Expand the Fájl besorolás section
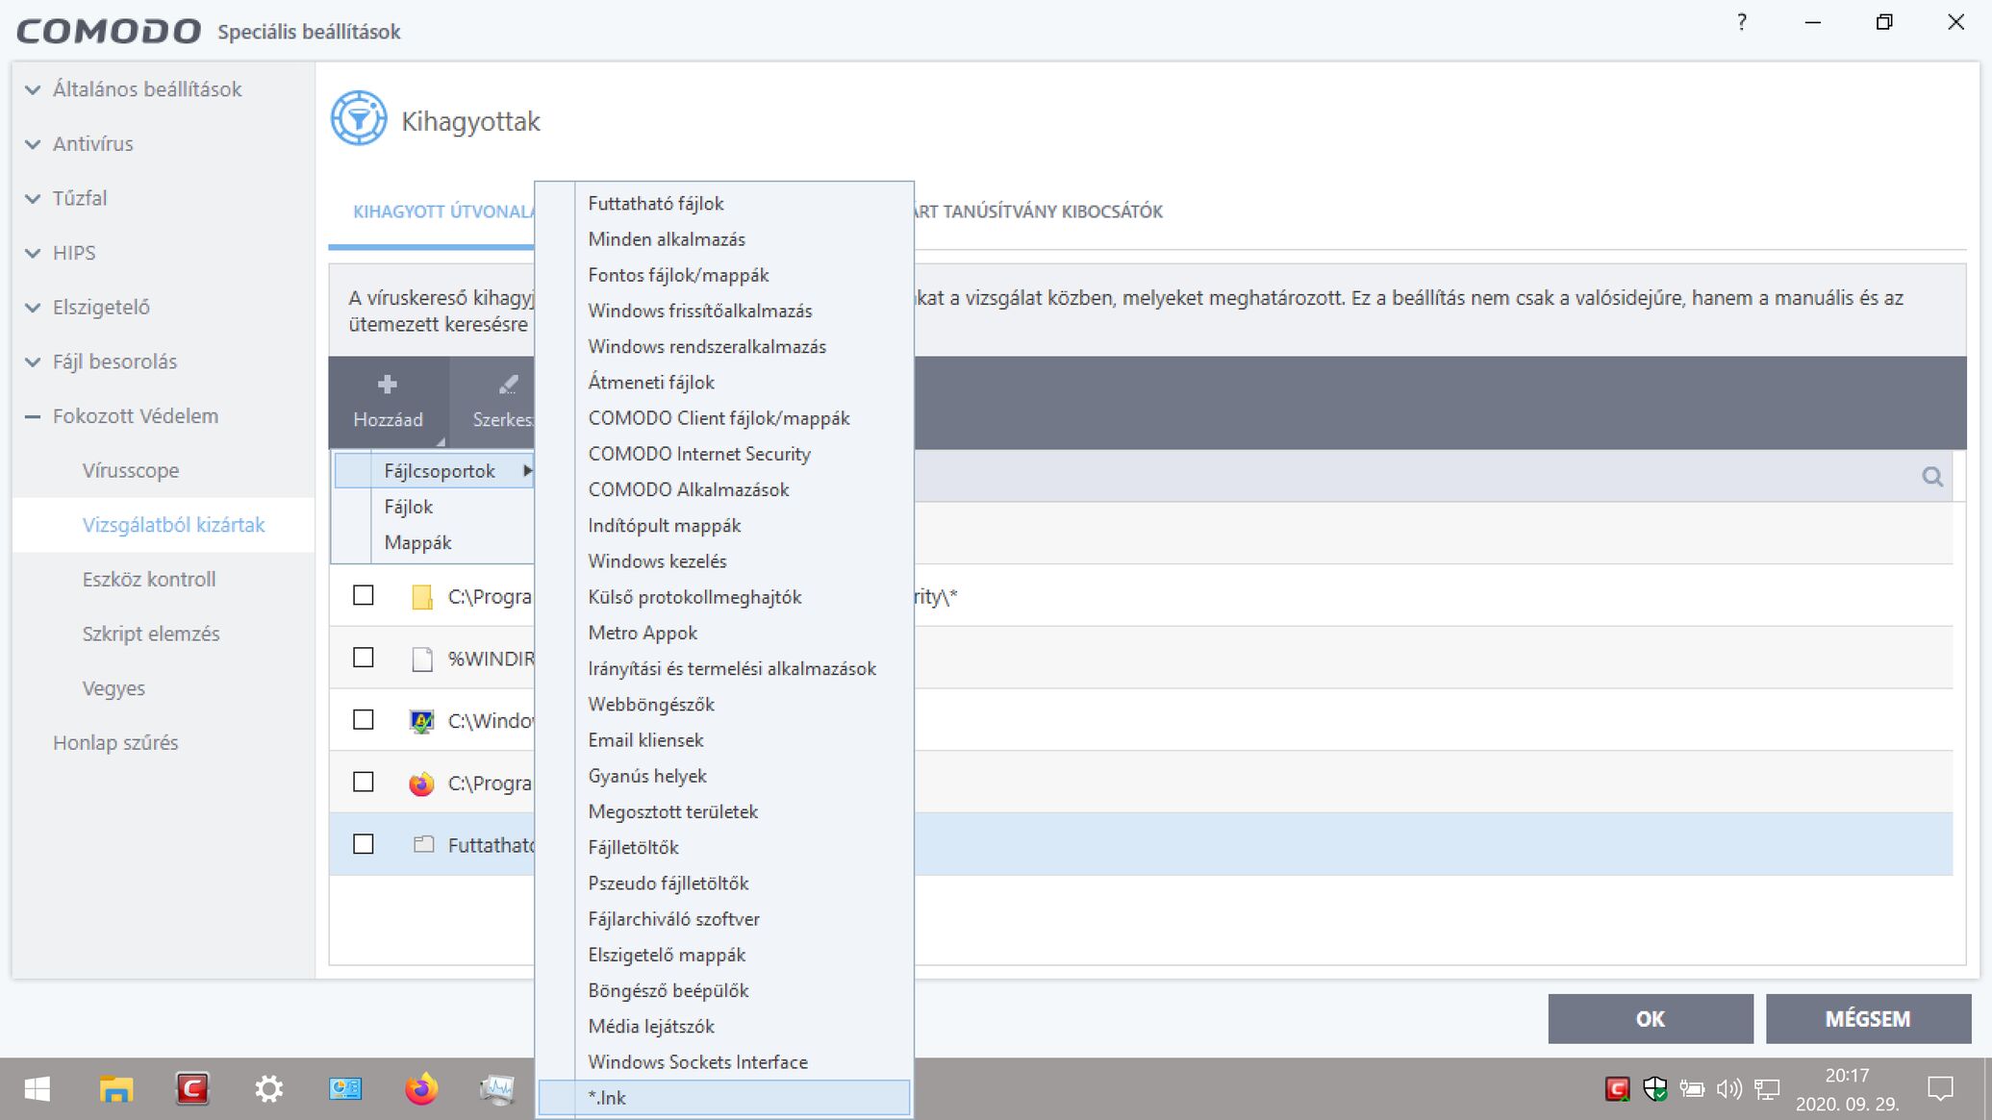The image size is (1992, 1120). coord(33,362)
